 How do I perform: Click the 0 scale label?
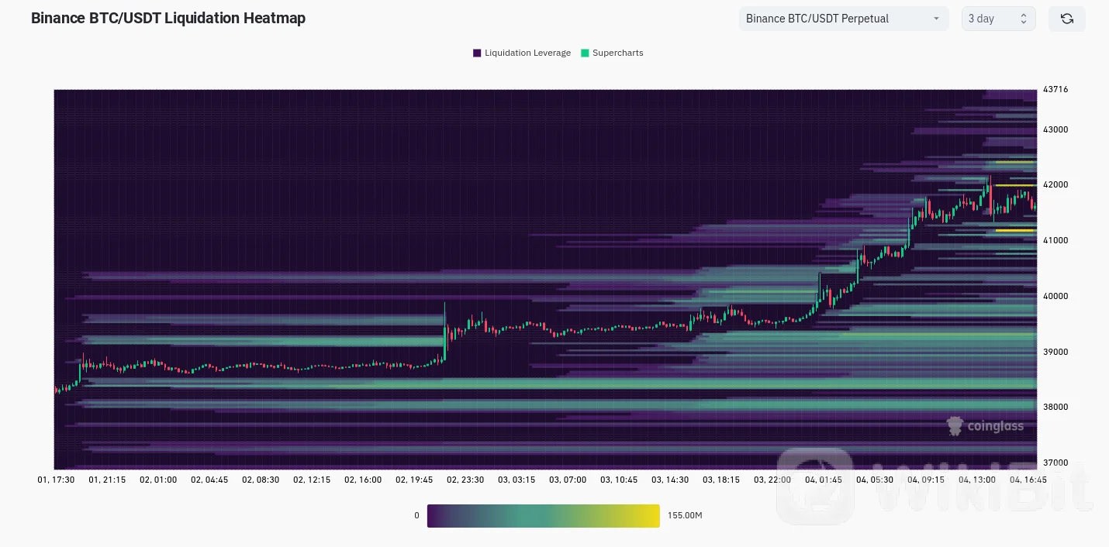point(416,514)
